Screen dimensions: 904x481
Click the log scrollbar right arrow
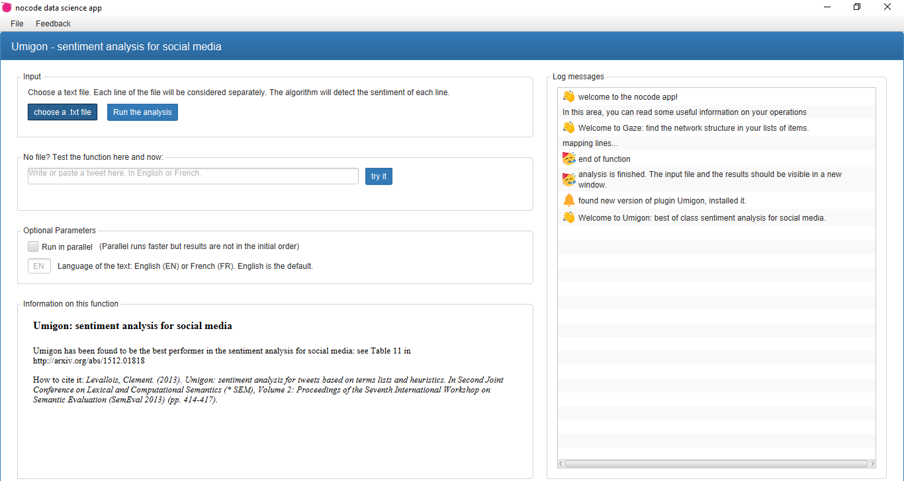point(872,464)
